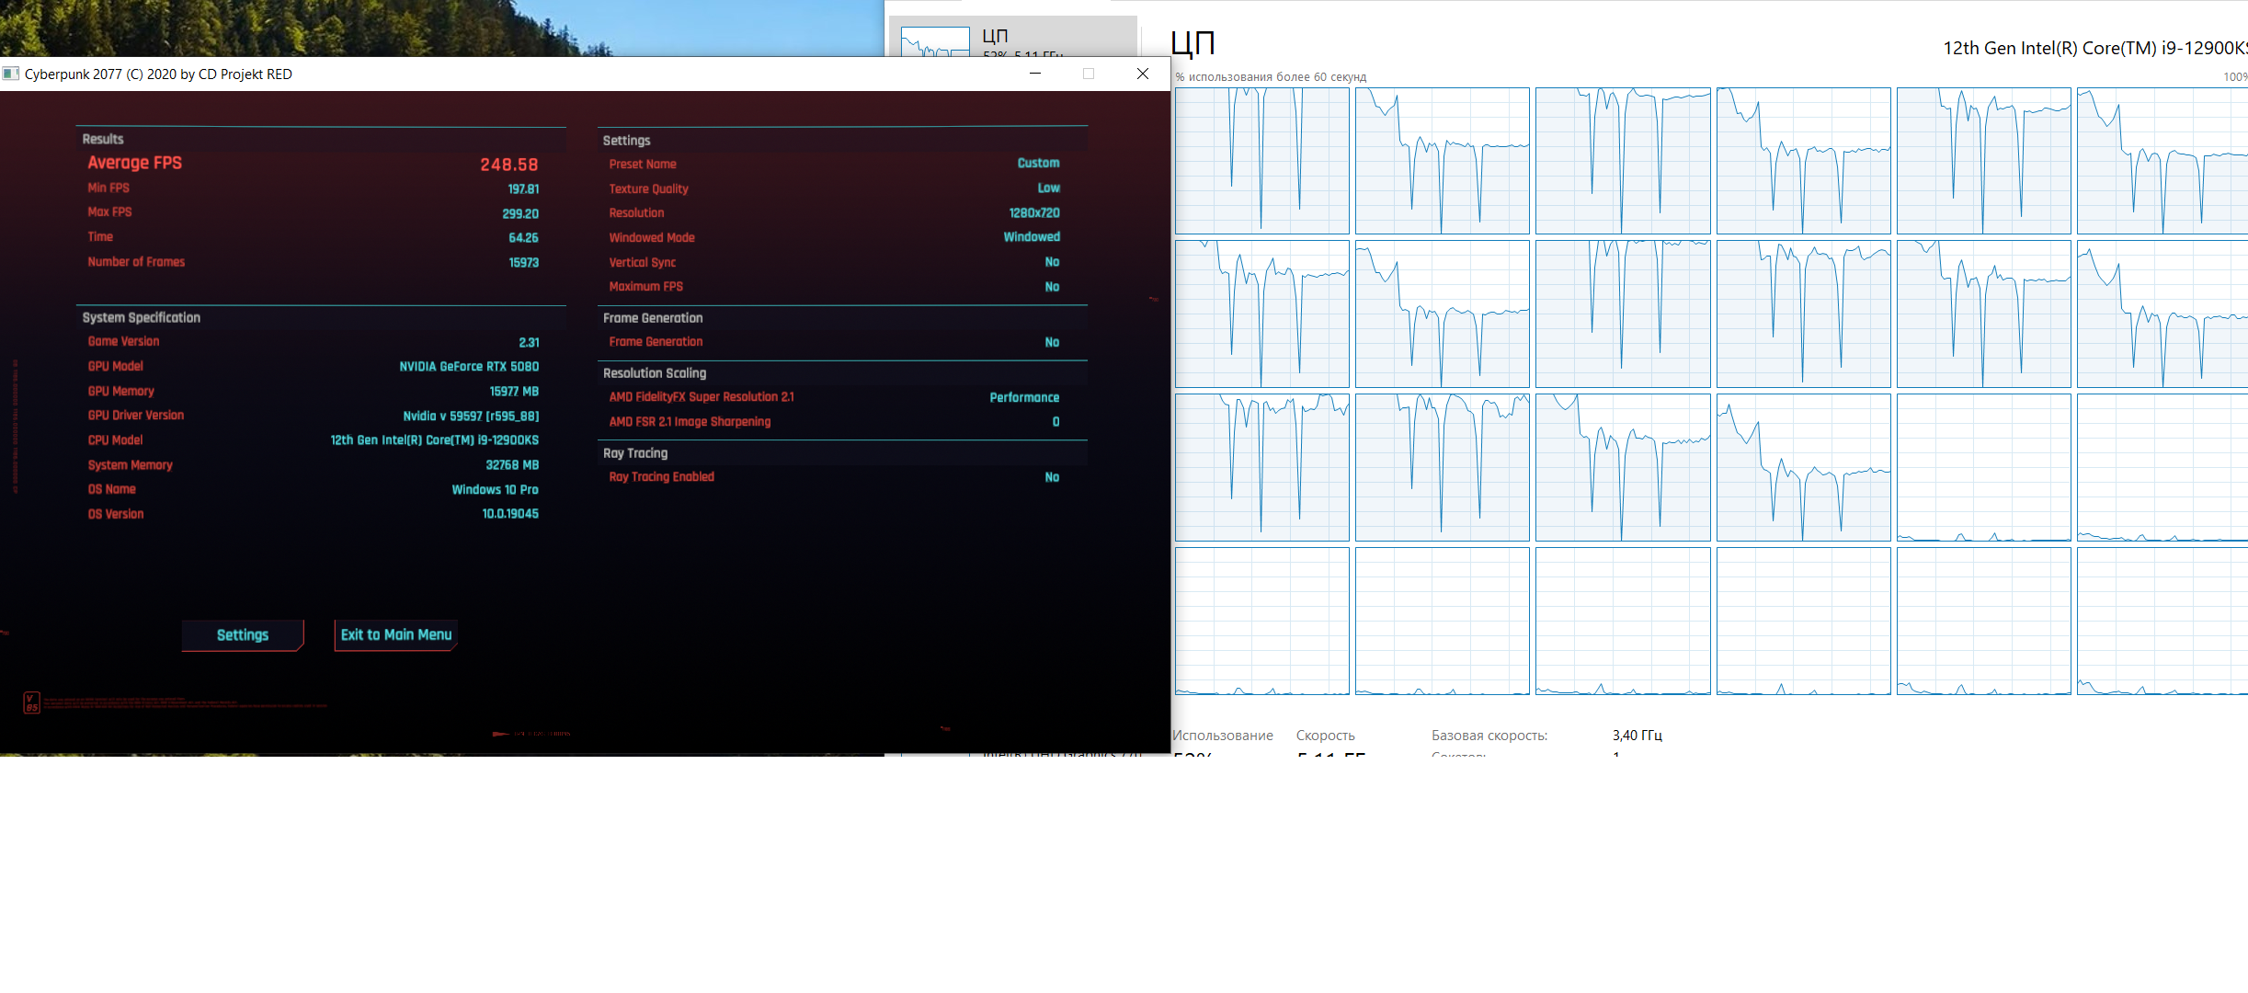Select the ЦП mini graph thumbnail in sidebar
Viewport: 2248px width, 993px height.
(x=934, y=42)
